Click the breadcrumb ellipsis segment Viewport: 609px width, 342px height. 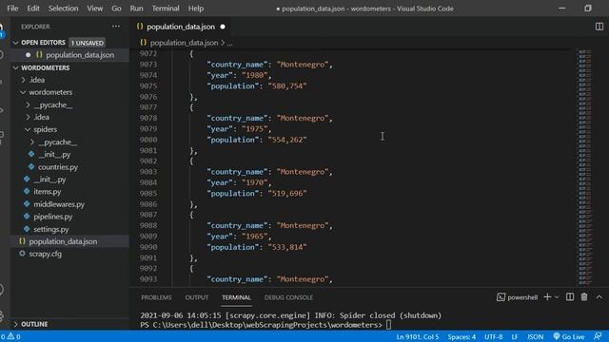pyautogui.click(x=230, y=43)
